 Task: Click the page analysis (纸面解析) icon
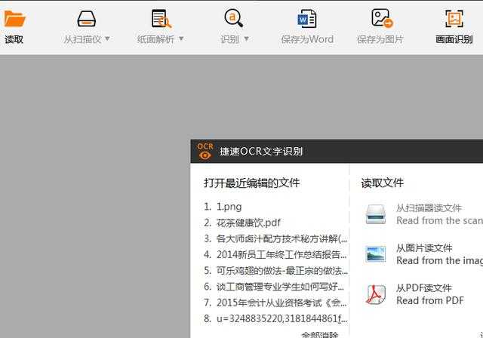tap(161, 18)
